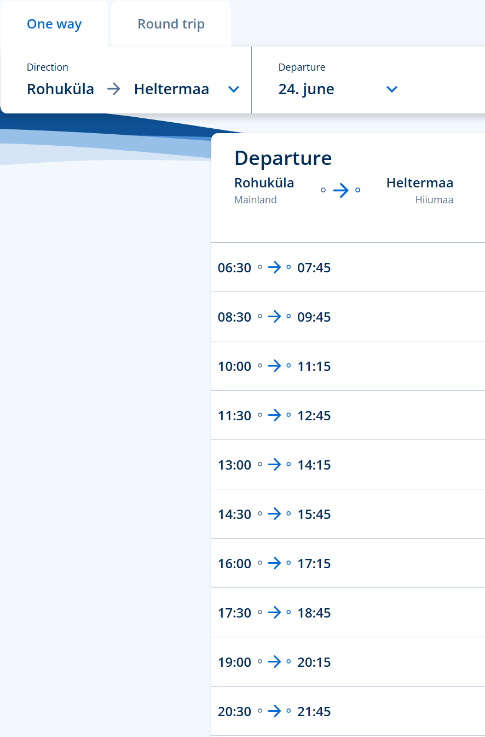The image size is (485, 737).
Task: Click the arrow icon in the 10:00 row
Action: tap(274, 366)
